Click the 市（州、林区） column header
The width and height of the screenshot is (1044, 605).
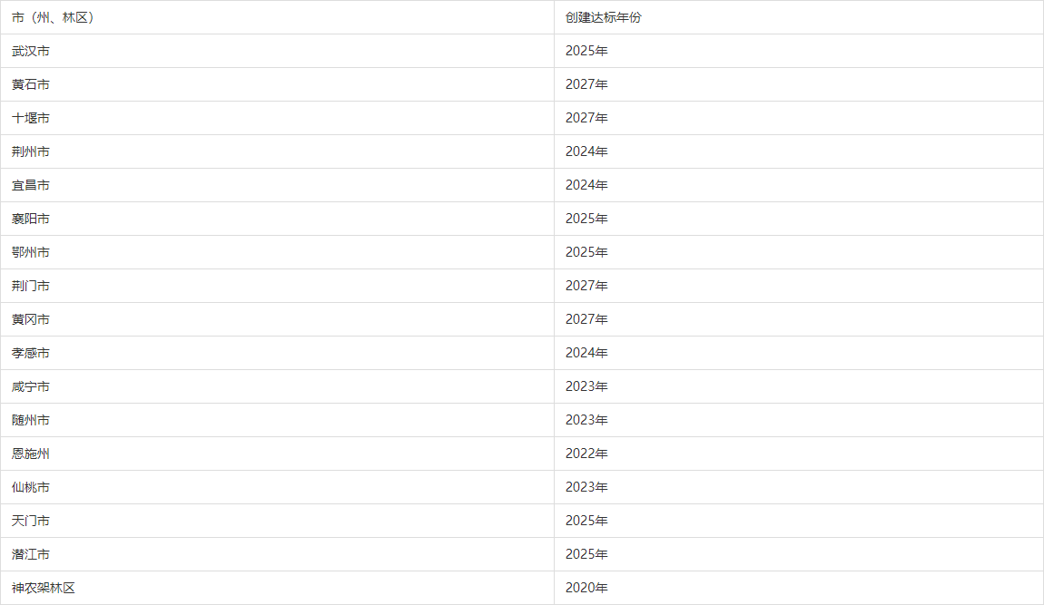point(277,17)
